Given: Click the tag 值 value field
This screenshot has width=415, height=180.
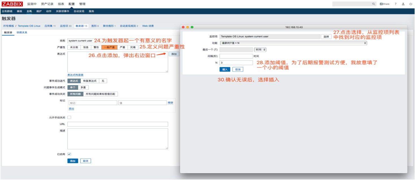Looking at the screenshot, I should 142,103.
